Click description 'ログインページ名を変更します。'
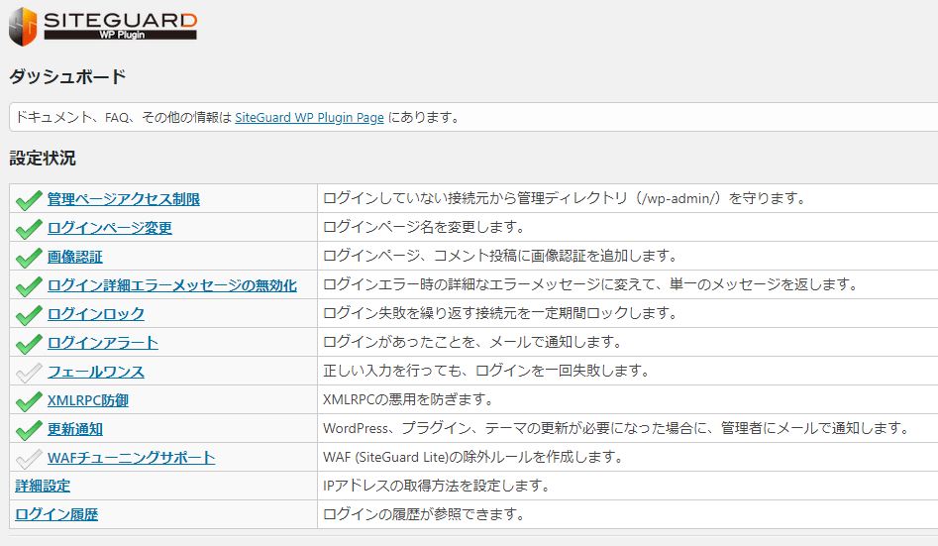The width and height of the screenshot is (938, 546). click(x=425, y=227)
